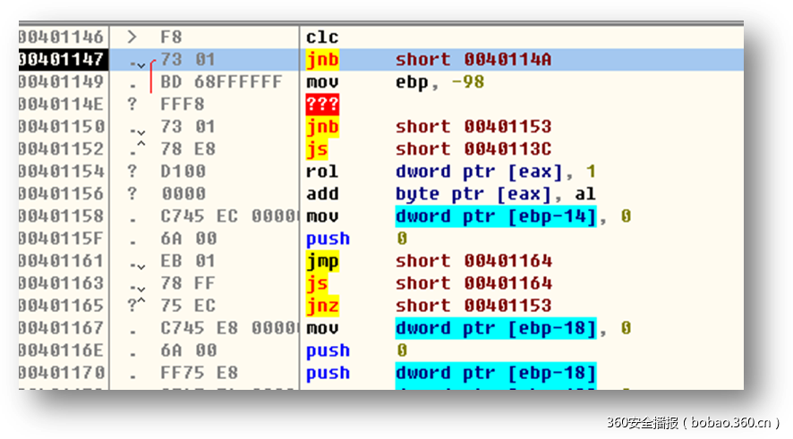Image resolution: width=793 pixels, height=439 pixels.
Task: Click the '>' entry marker at address 00401146
Action: [x=132, y=38]
